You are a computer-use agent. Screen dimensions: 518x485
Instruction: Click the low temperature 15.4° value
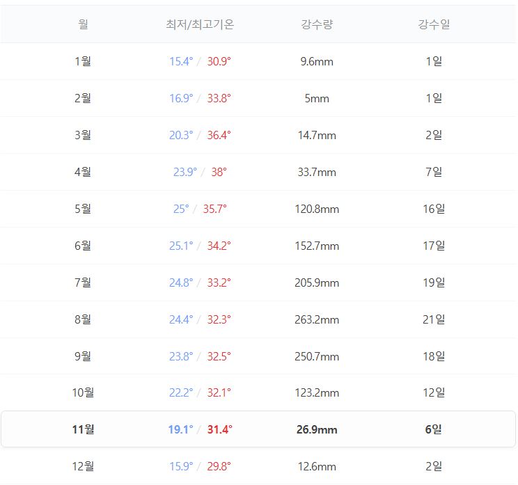tap(181, 61)
